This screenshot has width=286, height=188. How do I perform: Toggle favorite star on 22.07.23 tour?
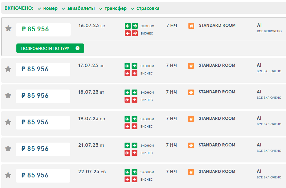point(8,175)
